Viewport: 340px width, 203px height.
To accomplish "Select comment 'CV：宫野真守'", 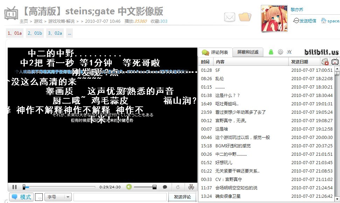I will [266, 180].
